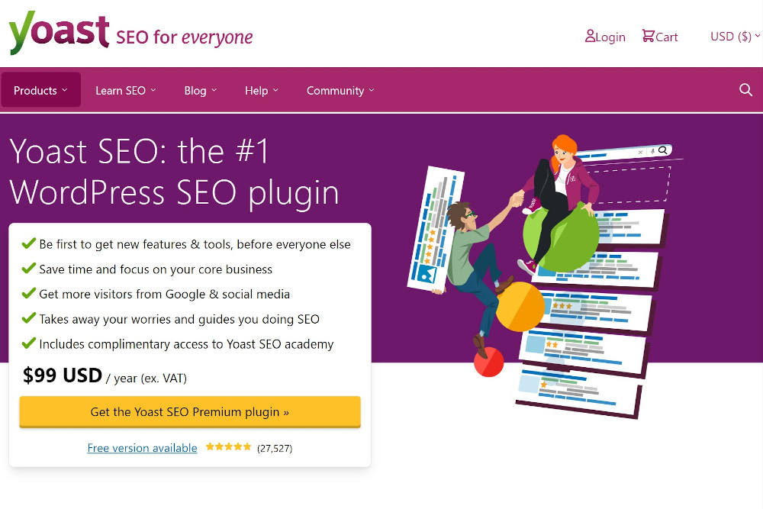Click the $99 USD price text
This screenshot has height=509, width=763.
pyautogui.click(x=63, y=375)
